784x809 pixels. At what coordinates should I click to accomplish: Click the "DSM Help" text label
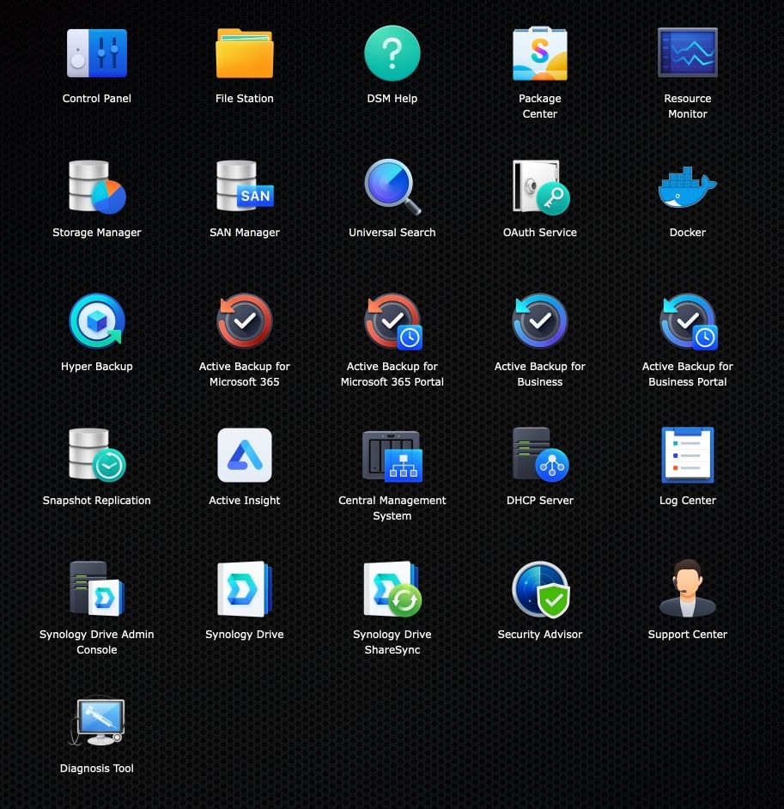tap(392, 99)
